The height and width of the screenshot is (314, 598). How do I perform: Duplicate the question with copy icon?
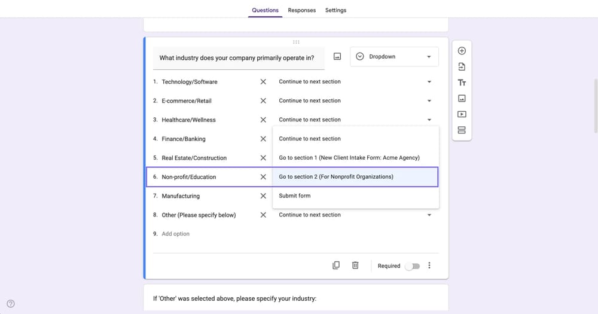pos(336,266)
